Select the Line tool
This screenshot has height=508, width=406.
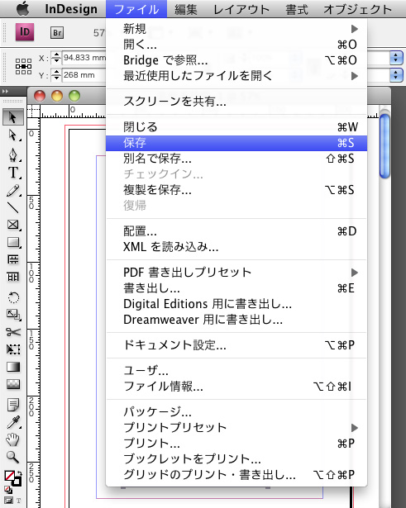(13, 207)
